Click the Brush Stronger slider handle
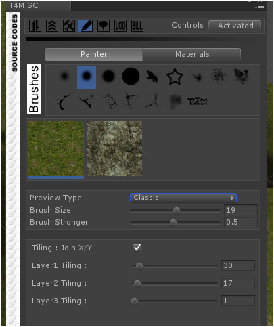This screenshot has width=274, height=327. tap(173, 223)
